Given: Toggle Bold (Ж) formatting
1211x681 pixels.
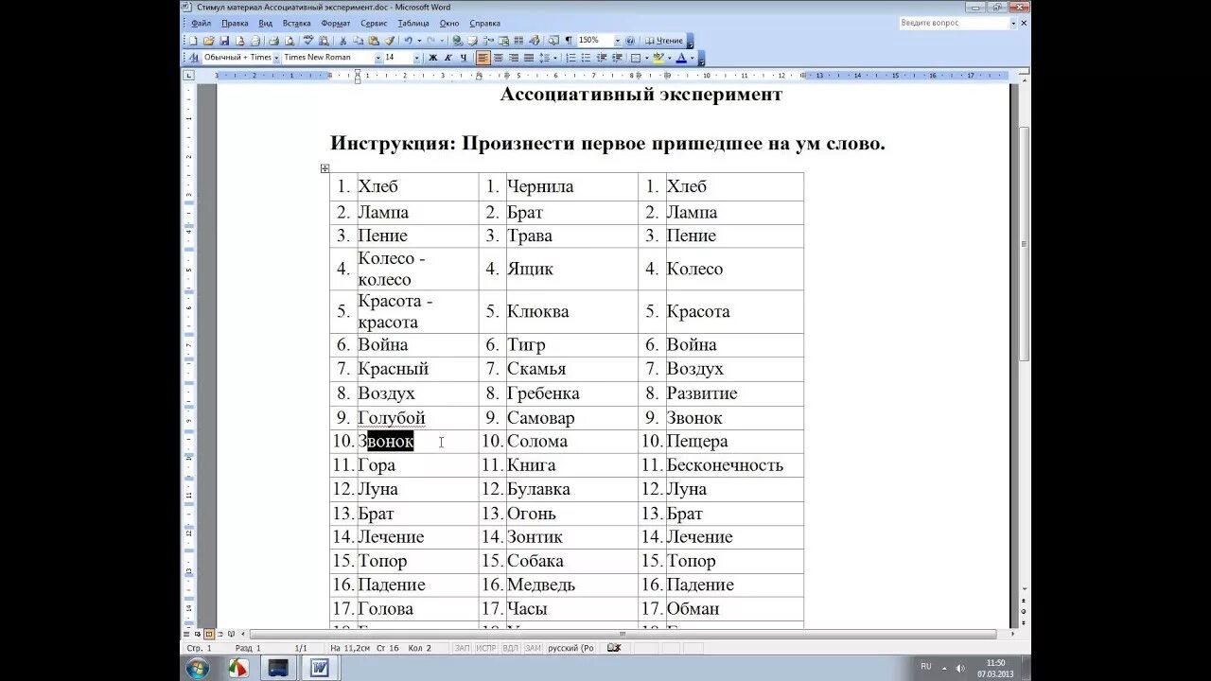Looking at the screenshot, I should coord(432,58).
